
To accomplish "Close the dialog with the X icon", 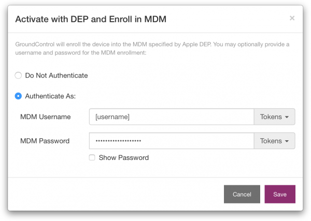I will [x=292, y=18].
